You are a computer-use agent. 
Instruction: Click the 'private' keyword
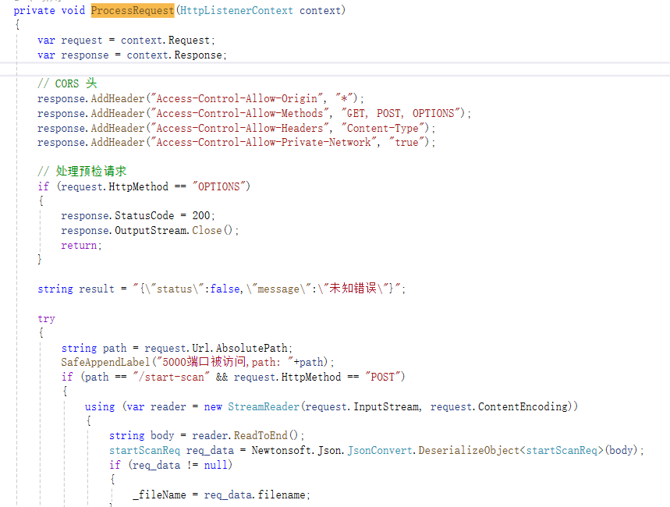[34, 10]
